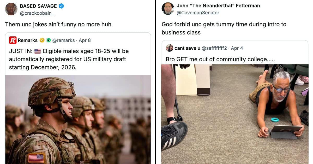Viewport: 313px width, 164px height.
Task: Click the "Them unc jokes ain't funny" tweet text
Action: pos(58,24)
